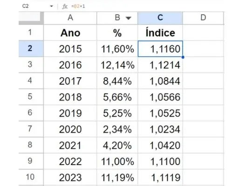Open the Name box dropdown arrow
The width and height of the screenshot is (233, 186).
tap(51, 6)
